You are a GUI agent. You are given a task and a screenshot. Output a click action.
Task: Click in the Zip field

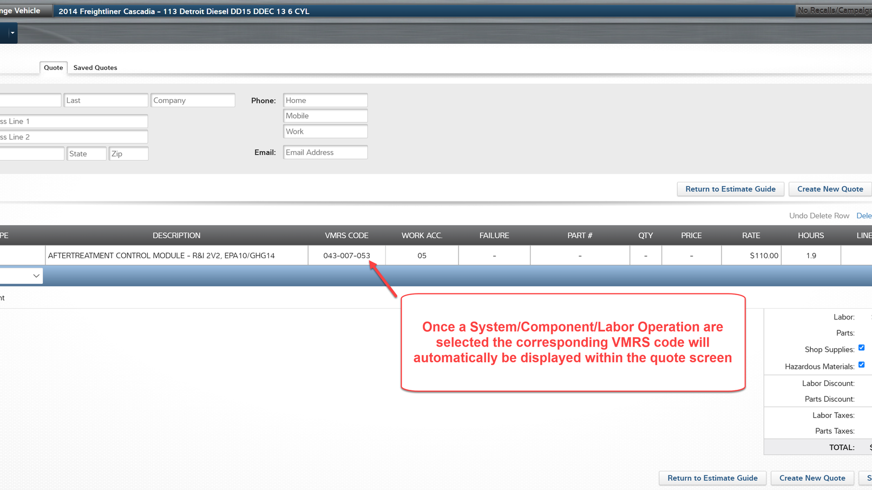[x=128, y=153]
